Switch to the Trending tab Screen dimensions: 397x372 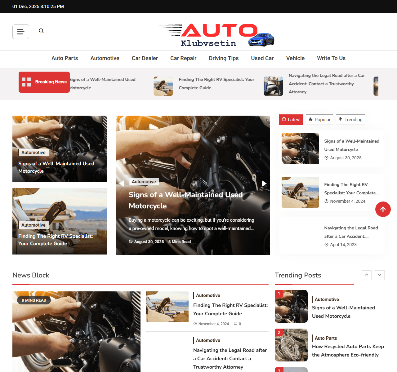tap(350, 120)
